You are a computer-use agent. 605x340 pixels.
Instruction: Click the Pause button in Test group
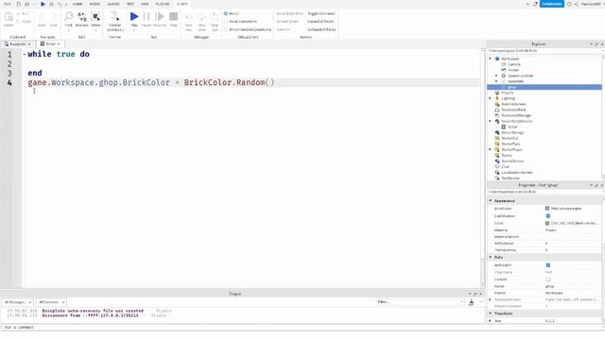coord(147,17)
